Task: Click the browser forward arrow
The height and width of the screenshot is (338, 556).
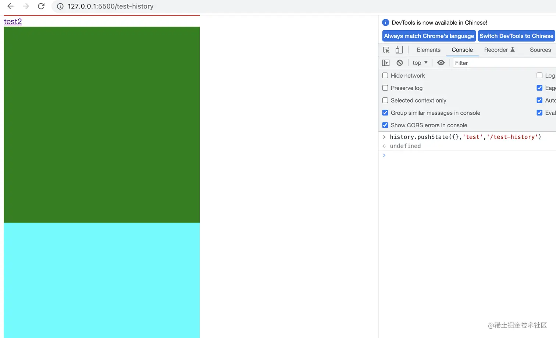Action: click(26, 6)
